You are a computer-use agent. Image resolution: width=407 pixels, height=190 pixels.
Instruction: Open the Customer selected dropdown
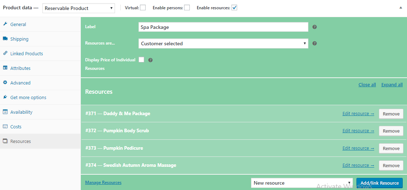click(x=223, y=43)
